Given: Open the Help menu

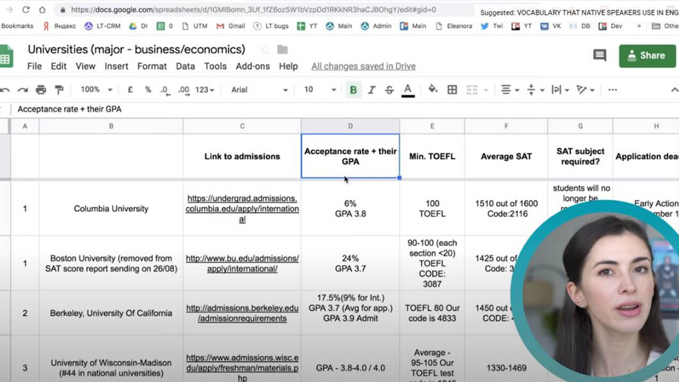Looking at the screenshot, I should [288, 66].
